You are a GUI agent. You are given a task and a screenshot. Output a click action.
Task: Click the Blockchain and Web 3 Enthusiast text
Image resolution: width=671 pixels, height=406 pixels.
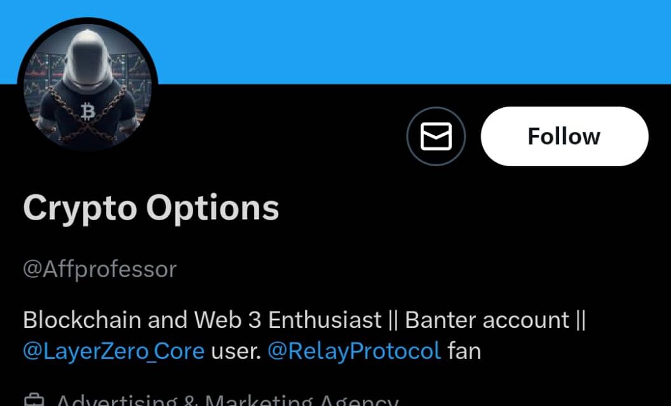202,320
